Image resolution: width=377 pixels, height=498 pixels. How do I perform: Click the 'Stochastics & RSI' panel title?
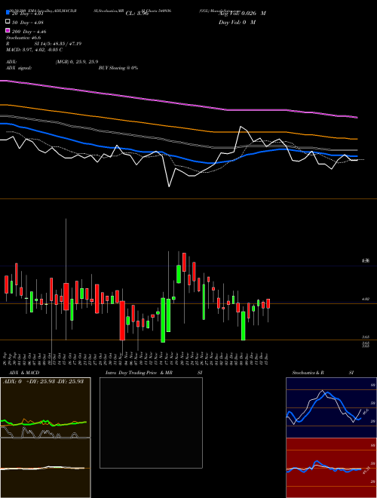pos(323,373)
